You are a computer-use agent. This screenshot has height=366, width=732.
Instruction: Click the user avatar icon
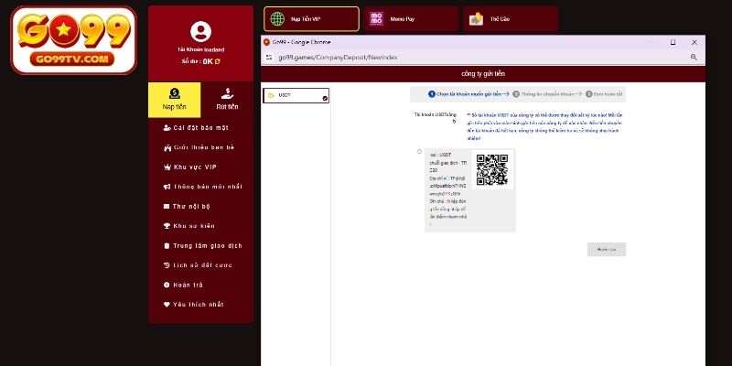click(x=200, y=32)
